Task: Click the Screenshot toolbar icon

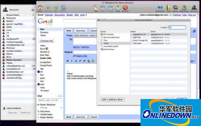Action: [x=160, y=9]
